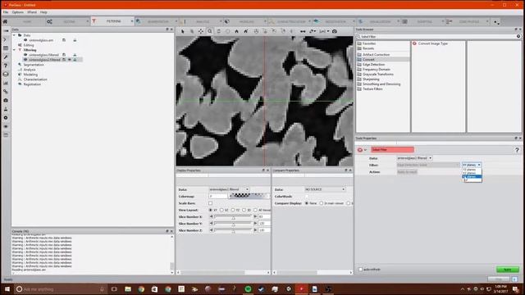
Task: Select Smoothing and Denoising folder
Action: [x=381, y=84]
